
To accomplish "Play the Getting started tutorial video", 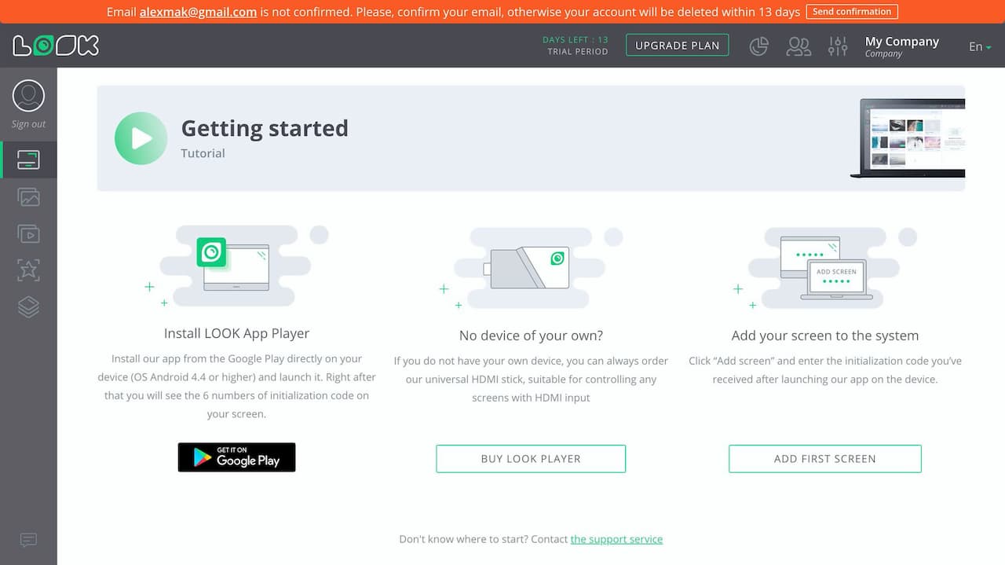I will pyautogui.click(x=141, y=138).
